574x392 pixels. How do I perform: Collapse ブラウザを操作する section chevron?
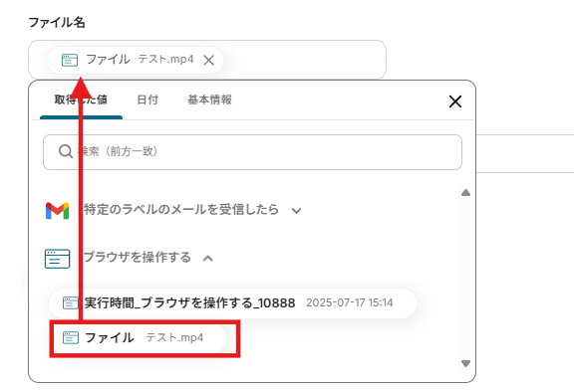coord(208,259)
